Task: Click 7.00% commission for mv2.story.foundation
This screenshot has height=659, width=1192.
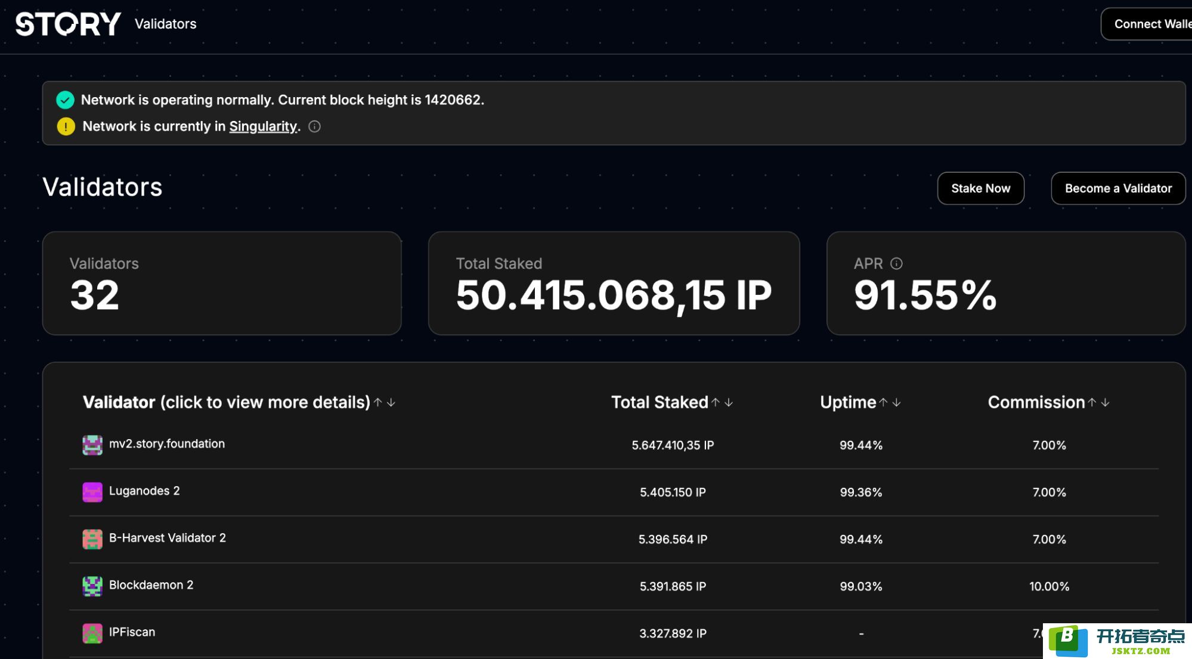Action: pyautogui.click(x=1049, y=445)
